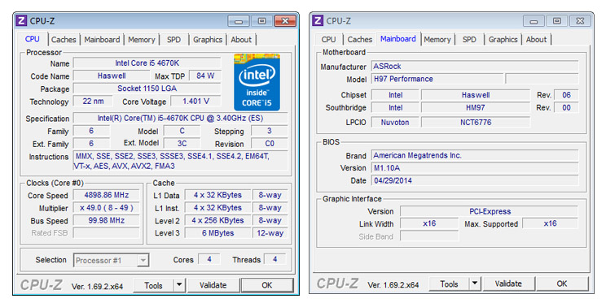This screenshot has width=606, height=303.
Task: Click Tools button in left window
Action: click(153, 285)
